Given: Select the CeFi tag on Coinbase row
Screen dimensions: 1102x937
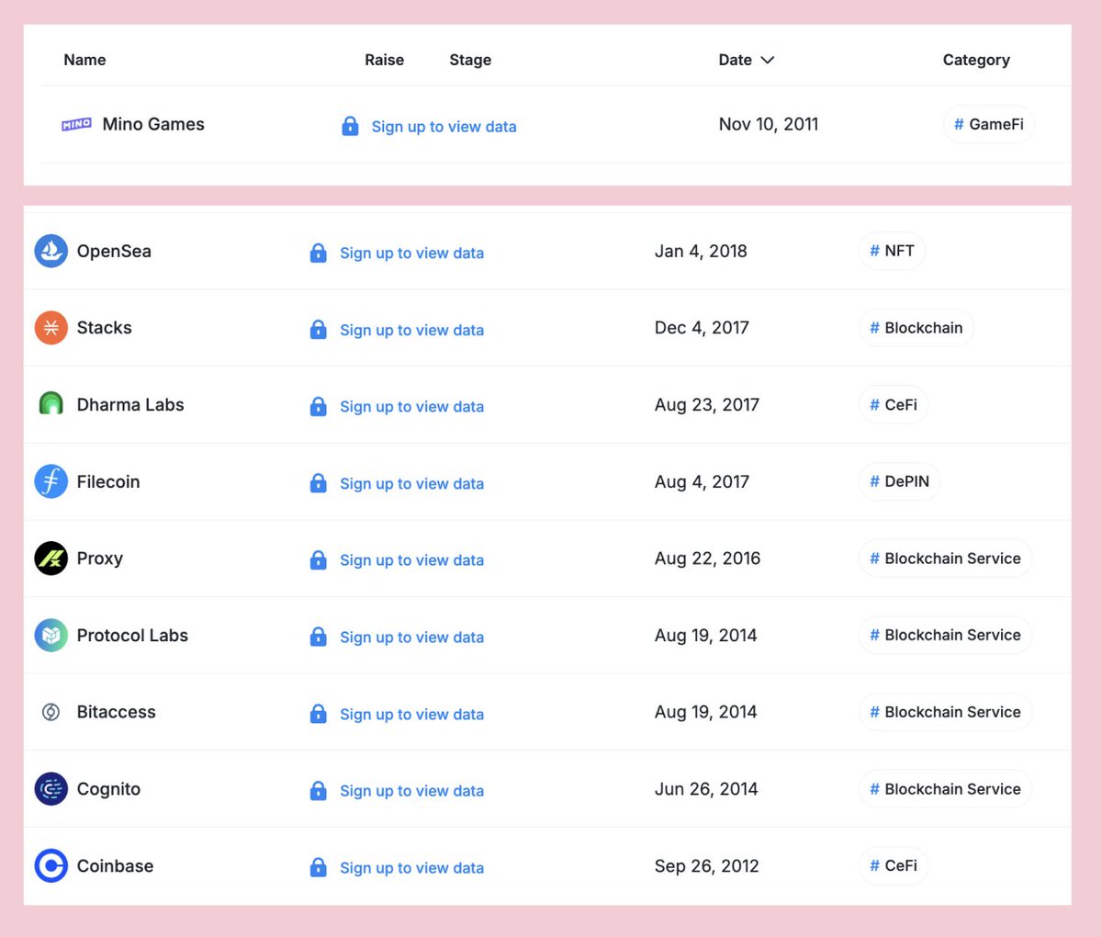Looking at the screenshot, I should [894, 865].
